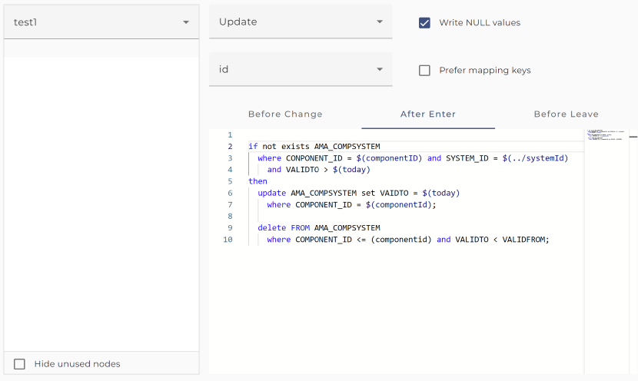The width and height of the screenshot is (638, 381).
Task: Open the test1 dropdown
Action: [x=101, y=22]
